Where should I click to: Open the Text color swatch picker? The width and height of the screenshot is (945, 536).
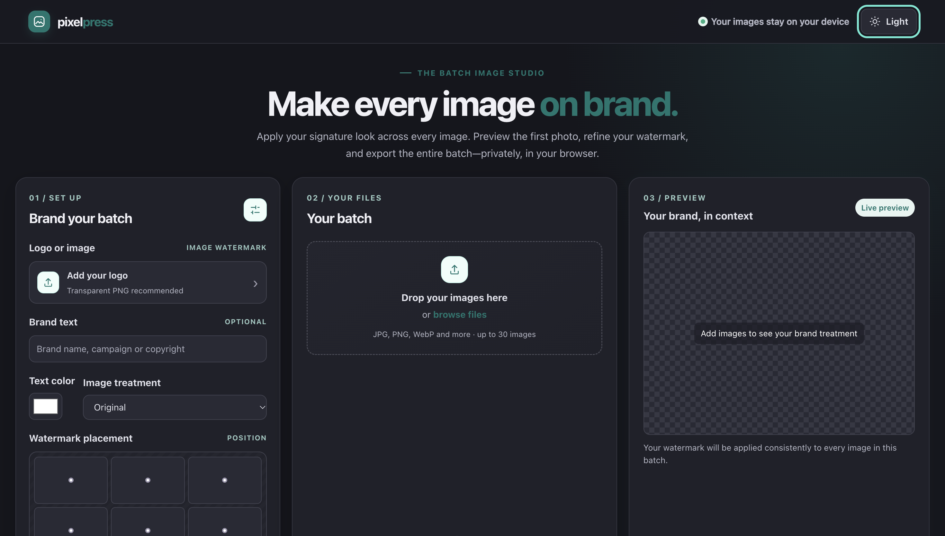click(x=46, y=406)
